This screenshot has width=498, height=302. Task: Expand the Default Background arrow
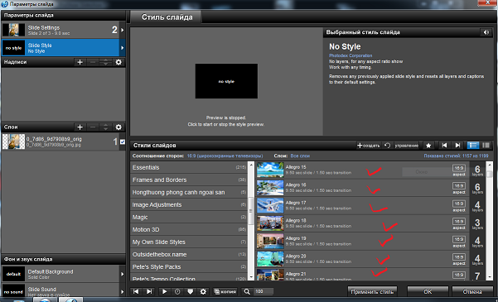pos(123,274)
